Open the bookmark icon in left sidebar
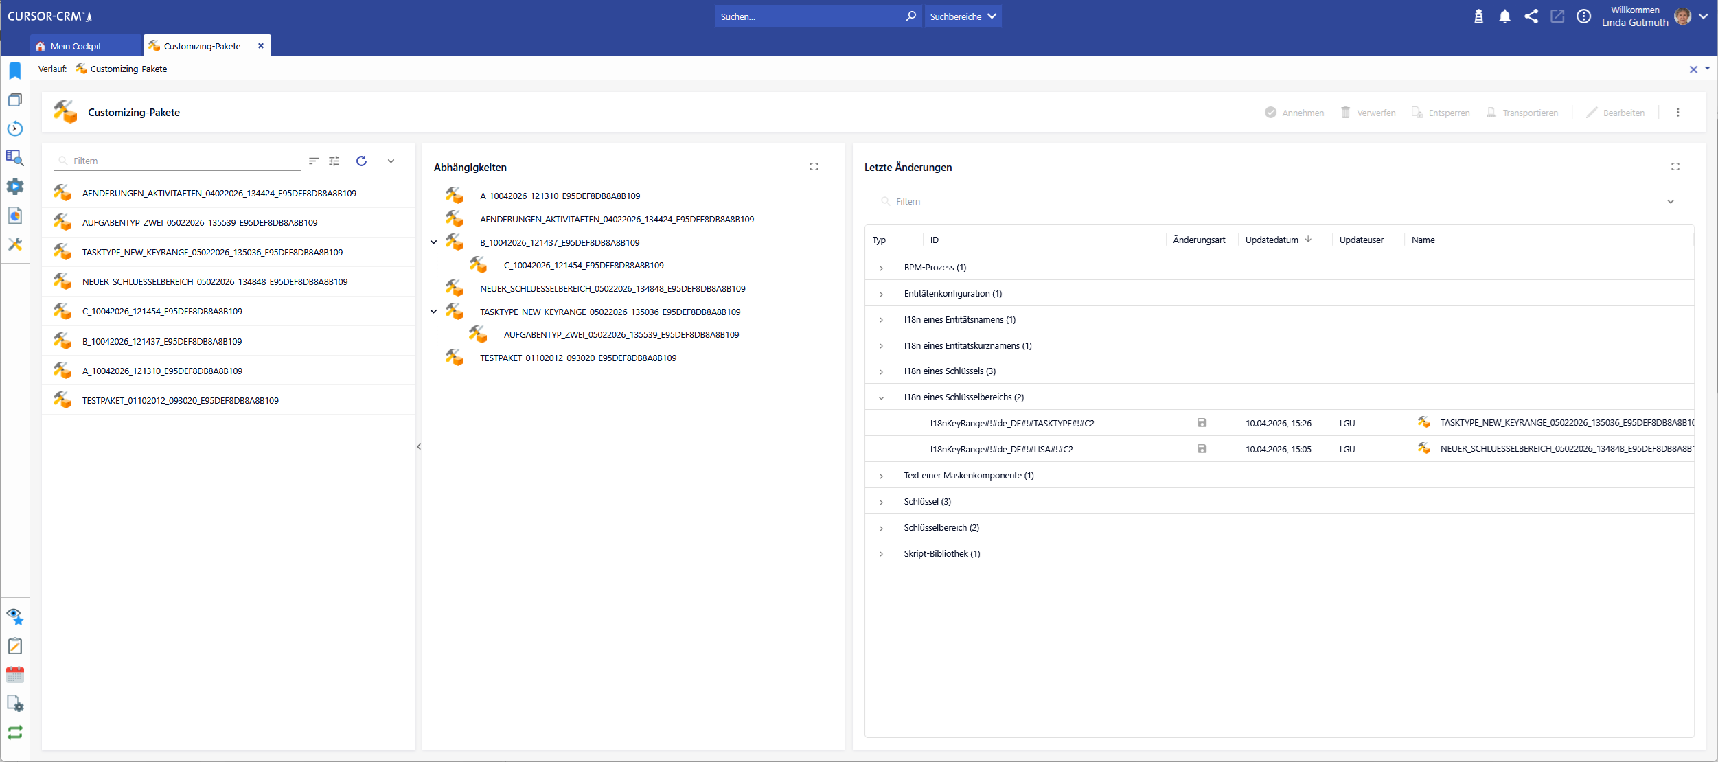This screenshot has height=762, width=1718. coord(15,71)
